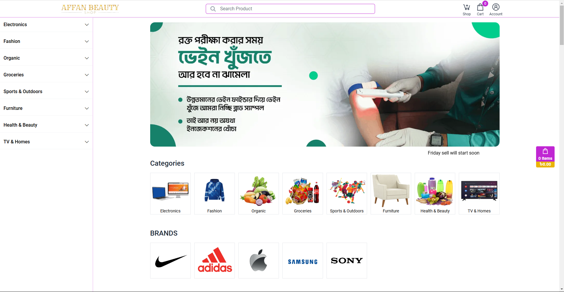Click the Affan Beauty Shop logo
This screenshot has height=292, width=564.
tap(90, 9)
